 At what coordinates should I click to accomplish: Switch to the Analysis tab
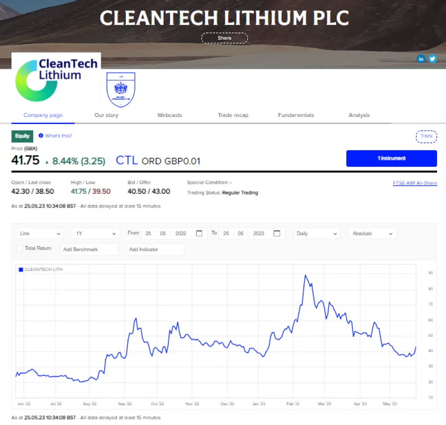pos(359,115)
